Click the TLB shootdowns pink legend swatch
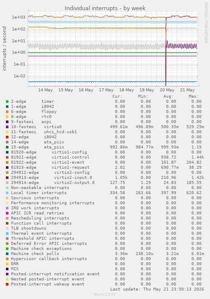This screenshot has height=299, width=210. (7, 228)
